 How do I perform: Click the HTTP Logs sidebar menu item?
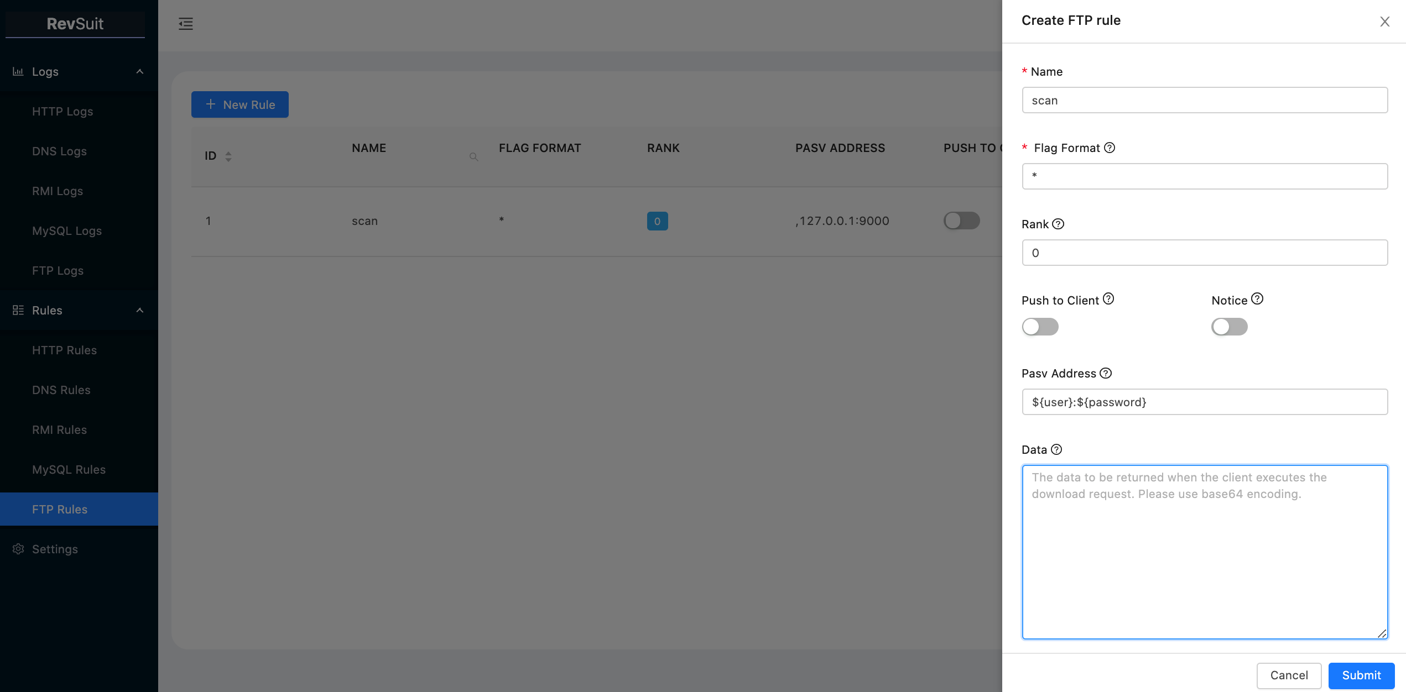point(62,110)
